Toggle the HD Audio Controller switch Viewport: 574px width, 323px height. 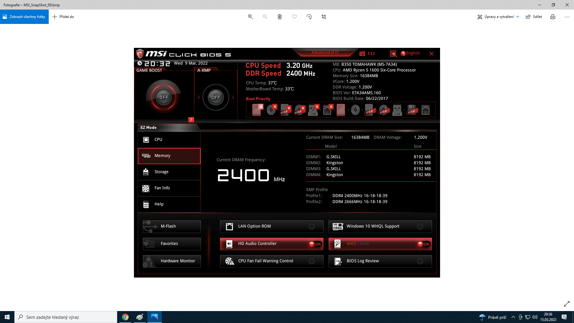point(315,244)
